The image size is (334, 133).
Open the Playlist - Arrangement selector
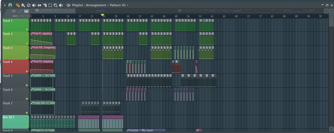click(89, 5)
